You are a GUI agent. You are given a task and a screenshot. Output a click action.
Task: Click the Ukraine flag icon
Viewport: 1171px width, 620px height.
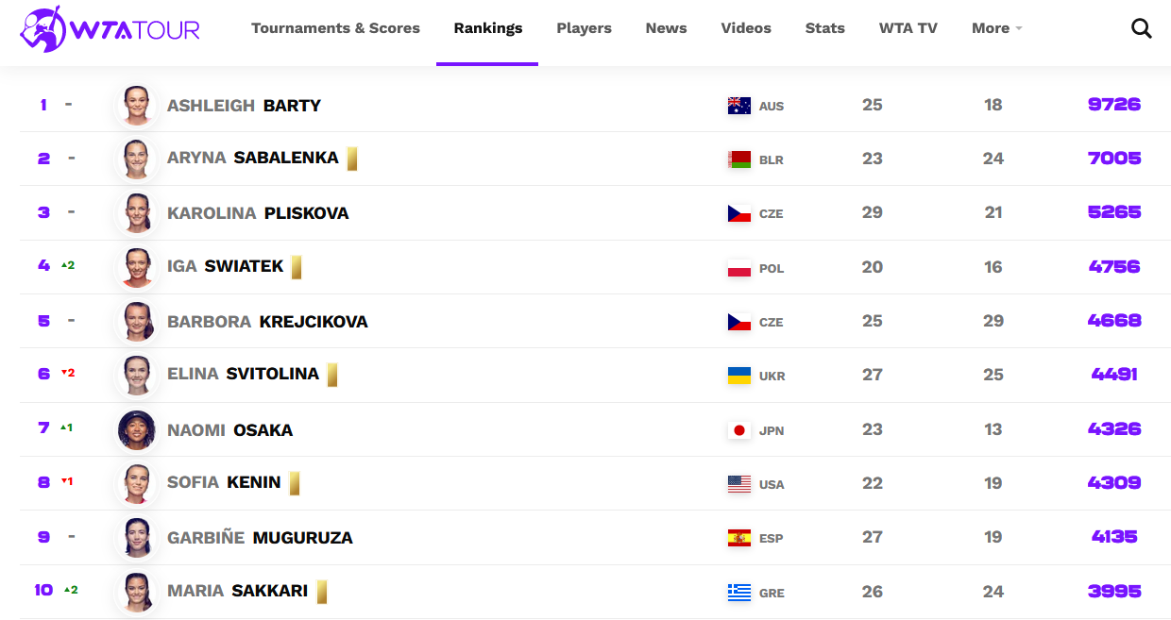click(738, 376)
